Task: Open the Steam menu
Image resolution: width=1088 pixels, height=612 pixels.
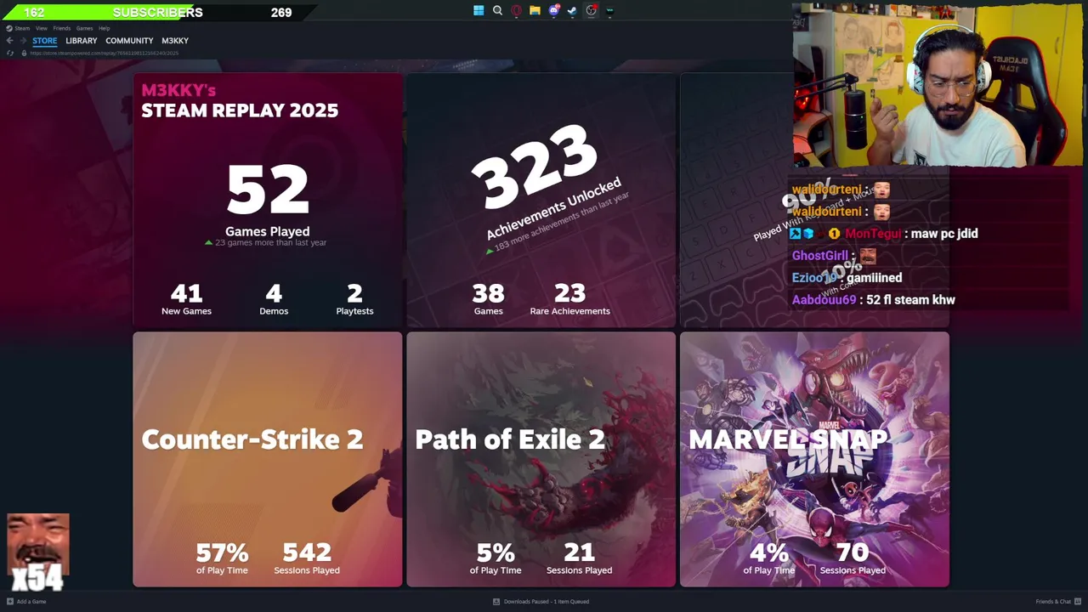Action: click(x=22, y=28)
